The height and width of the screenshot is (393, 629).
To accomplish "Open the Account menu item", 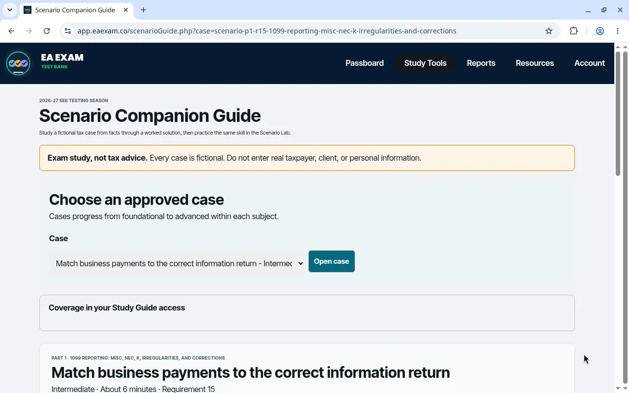I will pos(590,63).
